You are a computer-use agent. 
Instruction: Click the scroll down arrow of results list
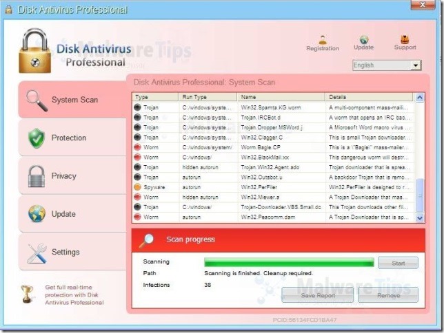point(420,217)
